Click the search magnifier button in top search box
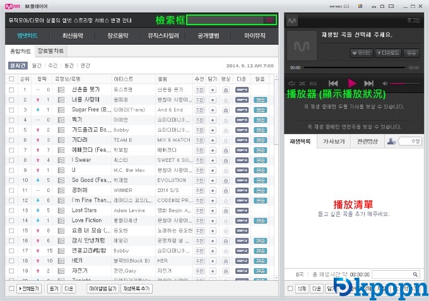 (x=269, y=20)
